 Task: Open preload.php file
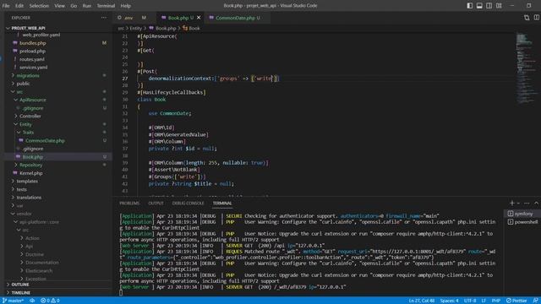coord(32,51)
